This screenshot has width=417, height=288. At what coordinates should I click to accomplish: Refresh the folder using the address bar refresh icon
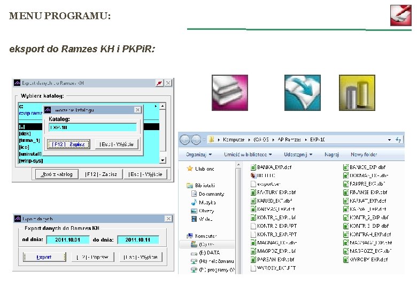(x=398, y=140)
